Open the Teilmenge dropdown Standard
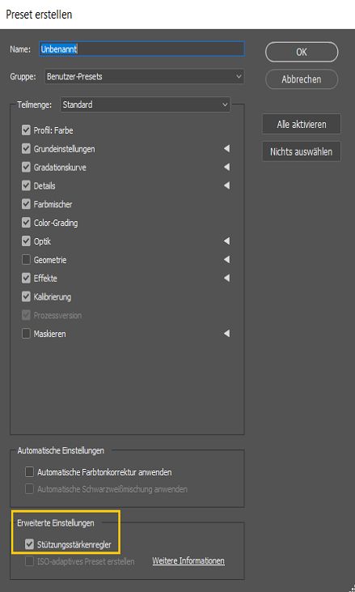The image size is (355, 592). pos(145,104)
